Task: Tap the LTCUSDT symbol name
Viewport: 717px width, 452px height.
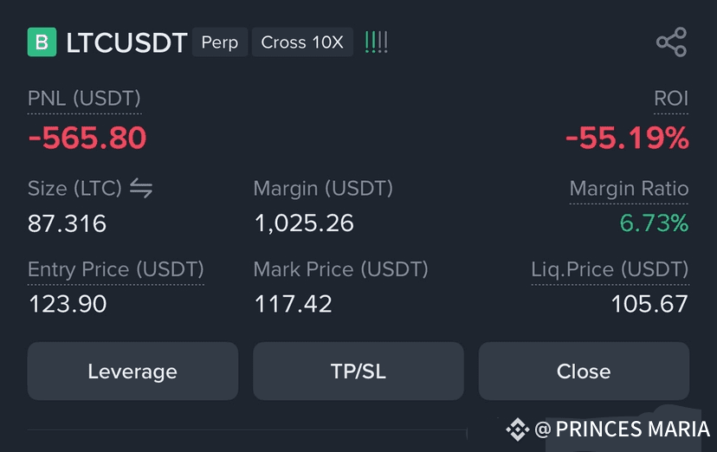Action: (126, 42)
